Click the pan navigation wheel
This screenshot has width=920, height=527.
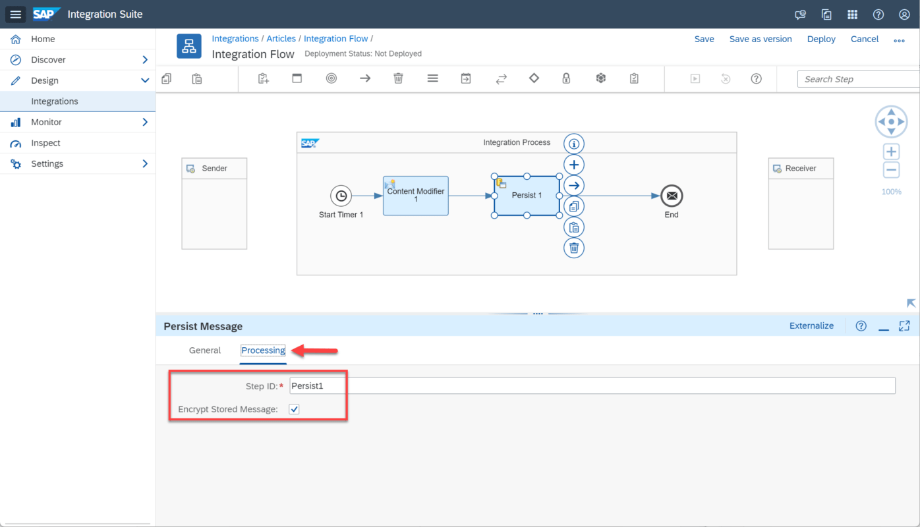tap(891, 122)
